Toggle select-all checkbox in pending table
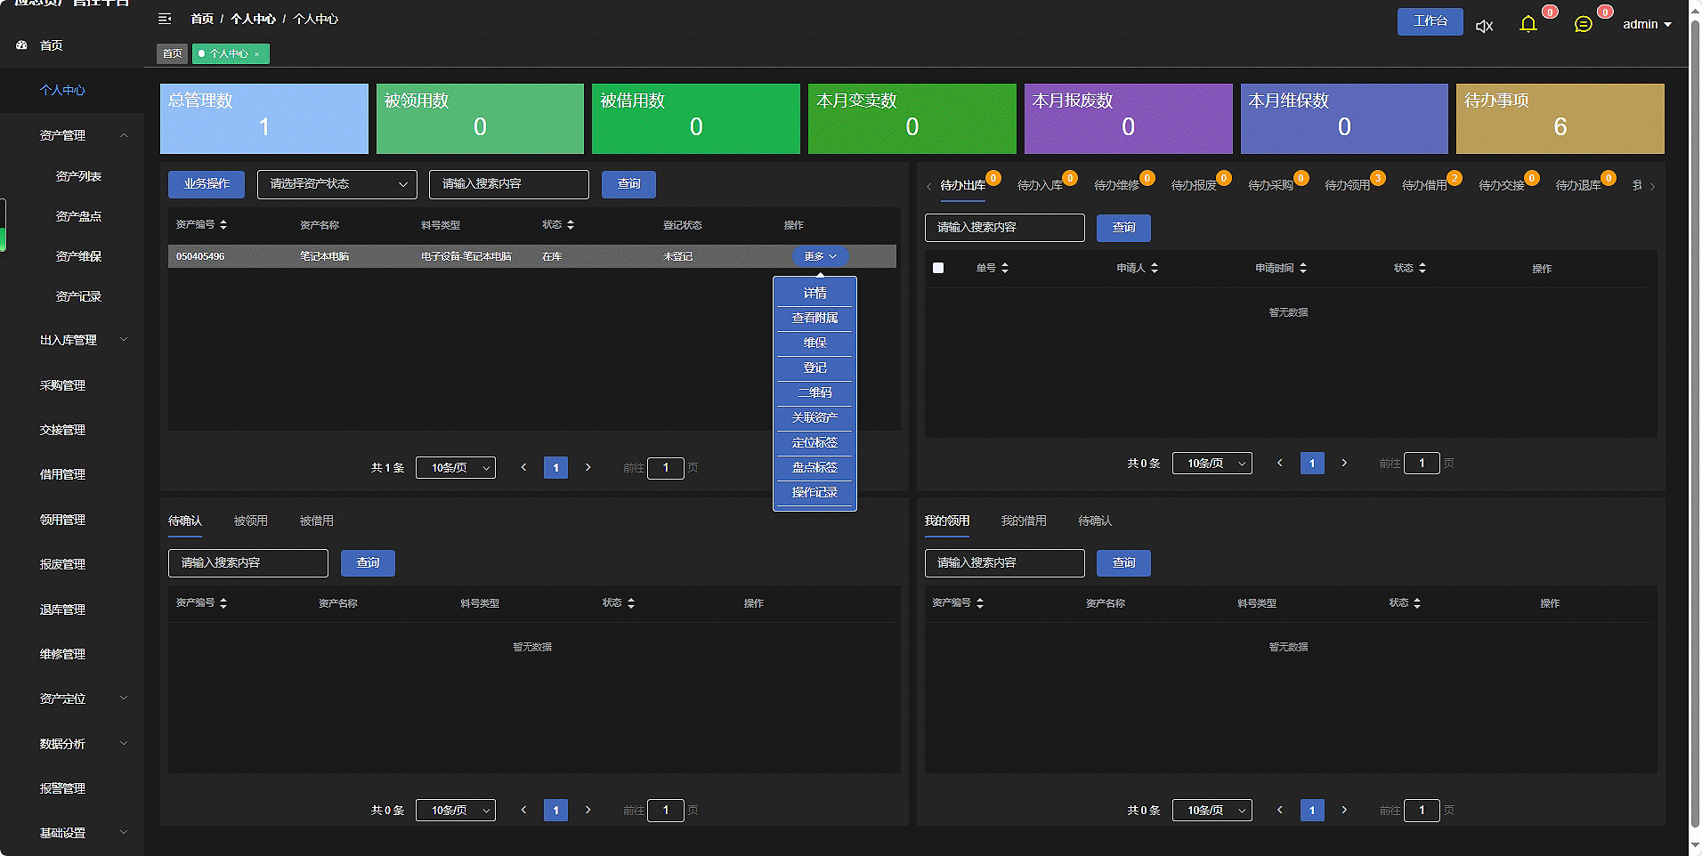This screenshot has width=1702, height=856. click(x=938, y=268)
